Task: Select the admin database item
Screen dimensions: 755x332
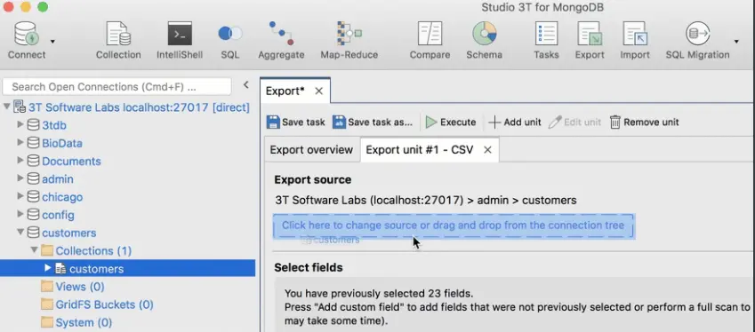Action: 58,179
